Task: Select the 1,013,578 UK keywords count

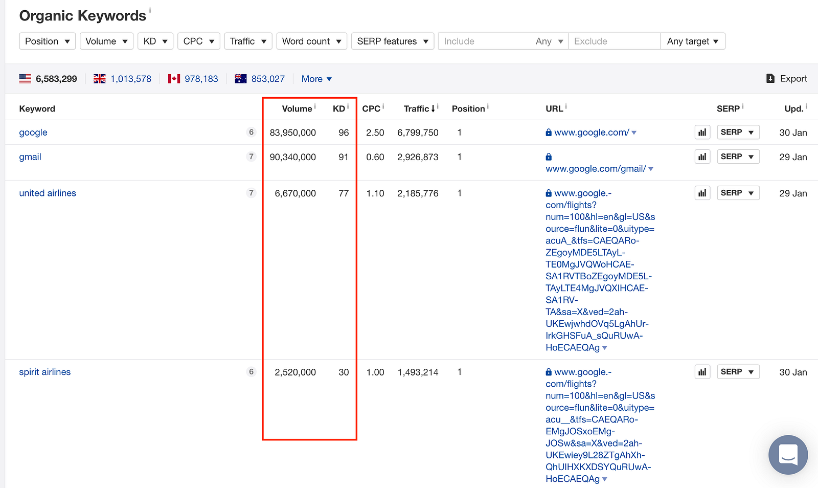Action: pos(131,79)
